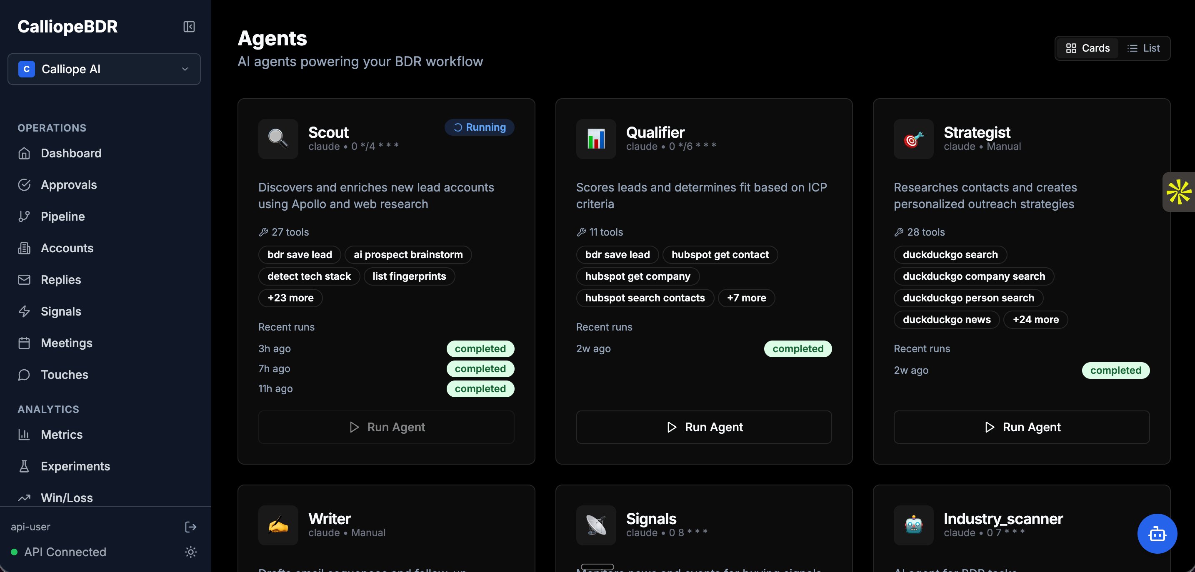
Task: Open the blue chatbot assistant button
Action: 1157,534
